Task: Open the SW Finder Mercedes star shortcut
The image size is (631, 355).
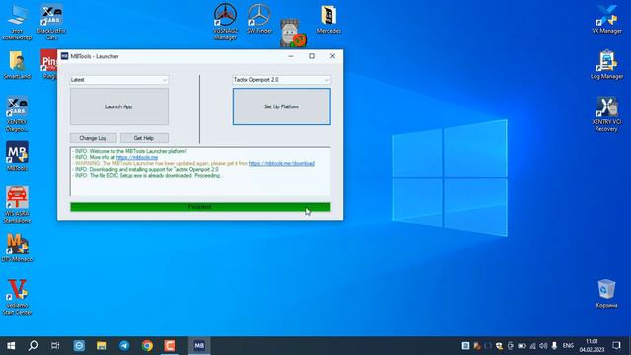Action: click(259, 18)
